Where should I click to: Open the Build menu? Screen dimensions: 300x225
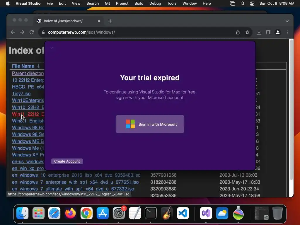point(139,4)
